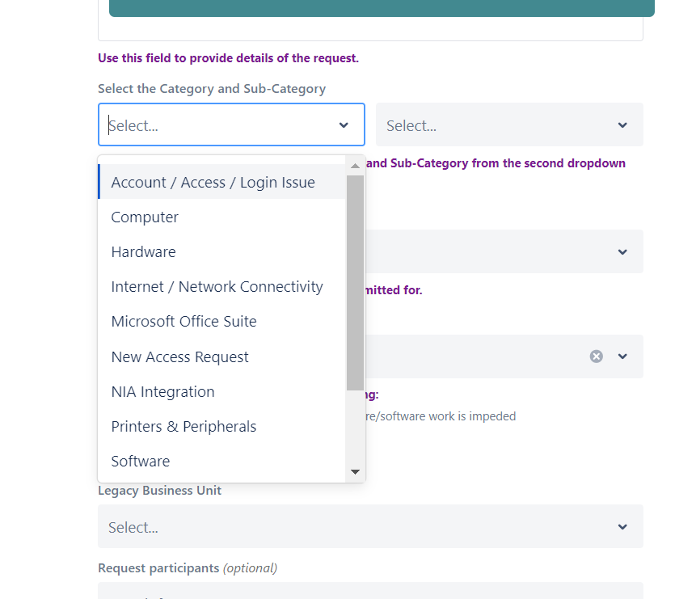The width and height of the screenshot is (696, 599).
Task: Click the dropdown list scroll-up arrow
Action: [x=355, y=166]
